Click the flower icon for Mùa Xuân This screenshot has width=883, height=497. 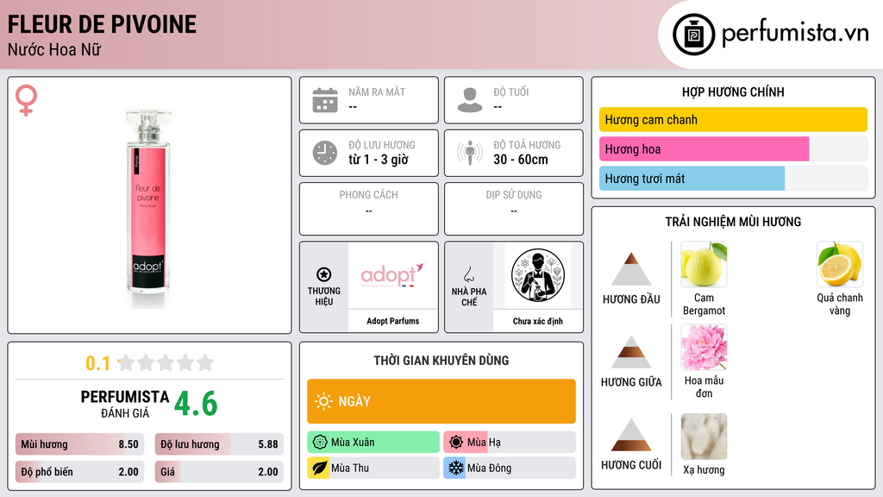(x=320, y=443)
